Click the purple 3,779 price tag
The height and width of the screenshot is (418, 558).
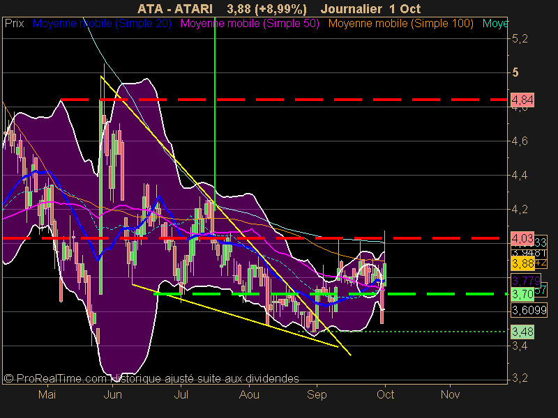pyautogui.click(x=526, y=281)
